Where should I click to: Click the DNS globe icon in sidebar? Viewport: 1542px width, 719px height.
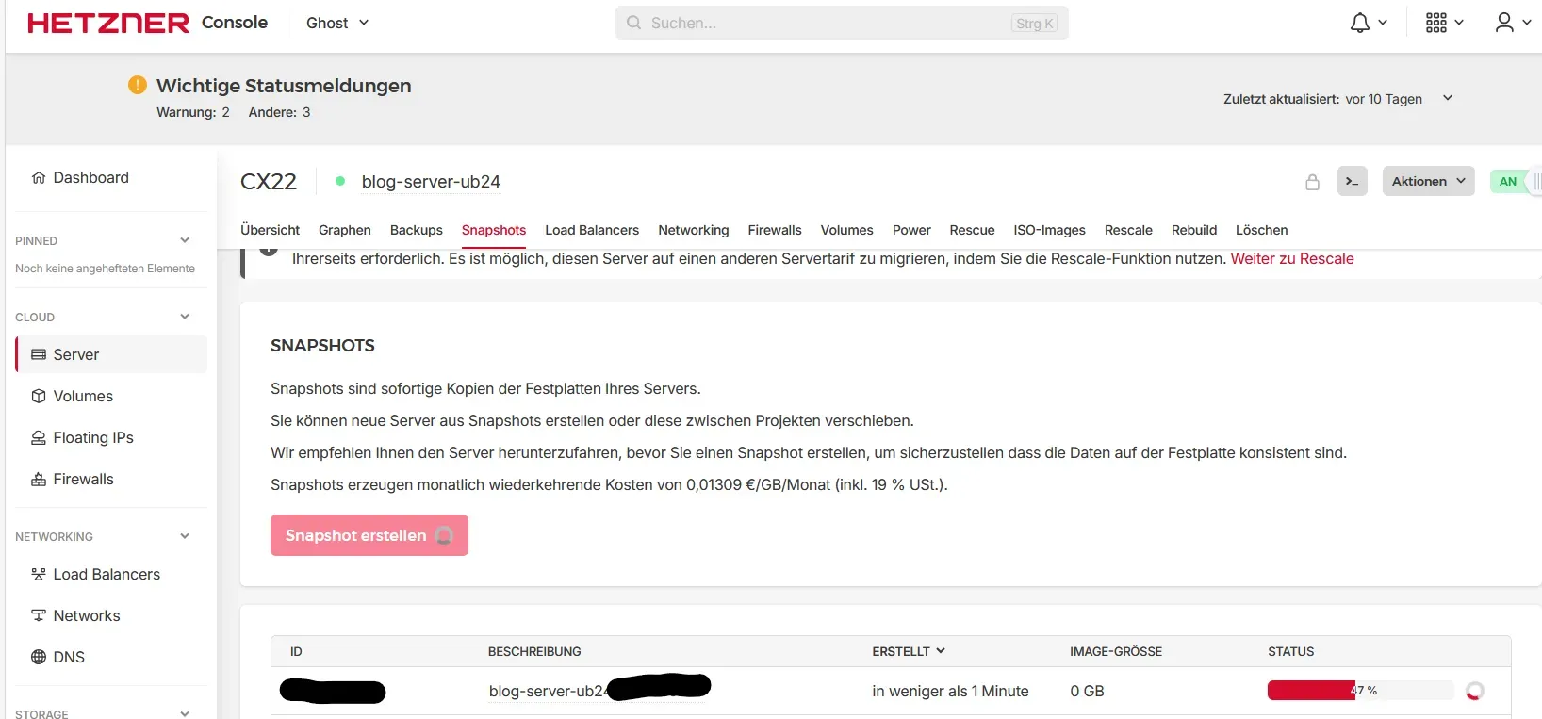click(x=39, y=657)
